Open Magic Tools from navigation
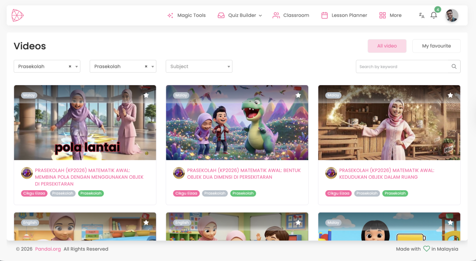476x261 pixels. 186,15
